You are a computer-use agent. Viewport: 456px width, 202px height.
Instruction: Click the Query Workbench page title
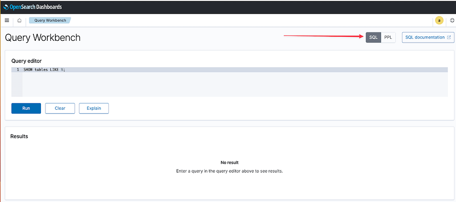point(43,38)
